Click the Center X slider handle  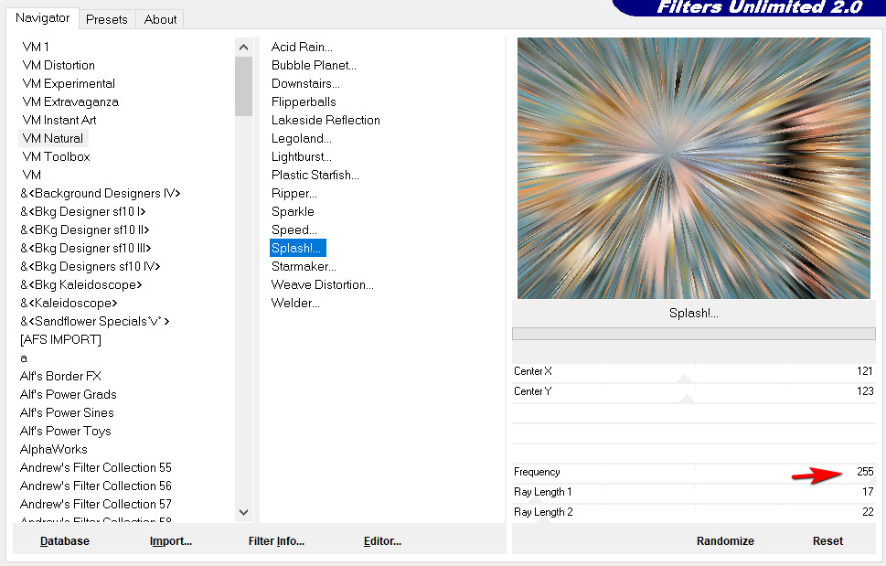684,379
